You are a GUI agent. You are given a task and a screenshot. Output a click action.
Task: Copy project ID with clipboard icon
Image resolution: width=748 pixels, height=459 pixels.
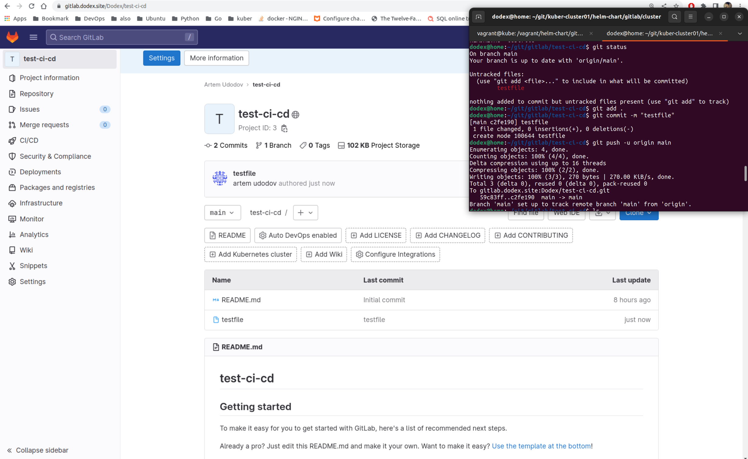coord(284,128)
